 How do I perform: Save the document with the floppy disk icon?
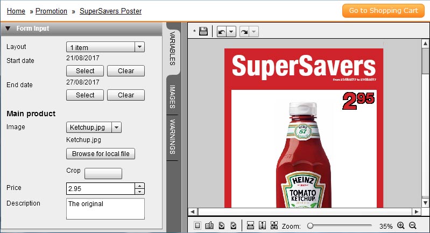coord(203,31)
